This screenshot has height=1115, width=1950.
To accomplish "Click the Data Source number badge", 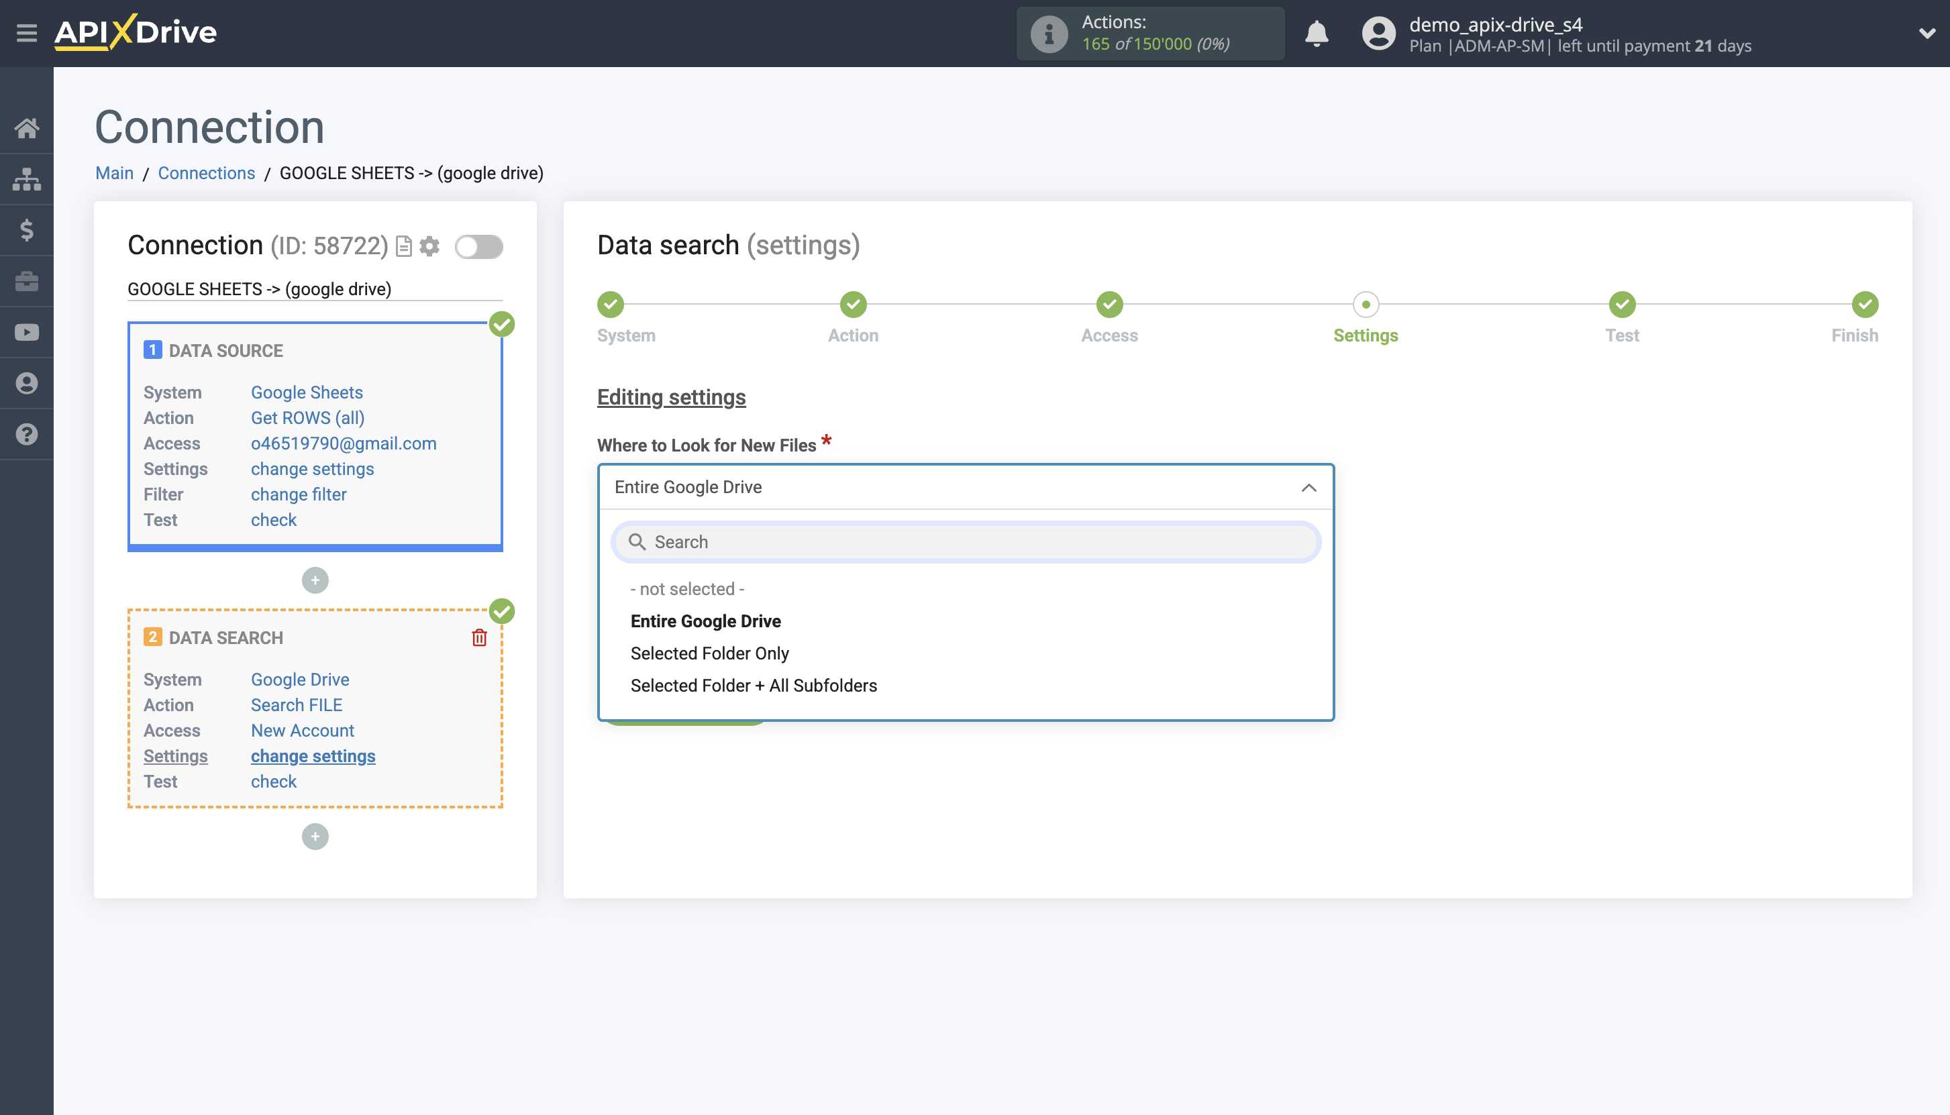I will point(152,350).
